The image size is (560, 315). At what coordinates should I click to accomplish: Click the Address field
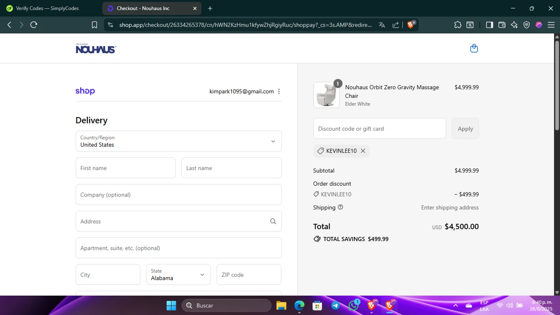coord(178,221)
